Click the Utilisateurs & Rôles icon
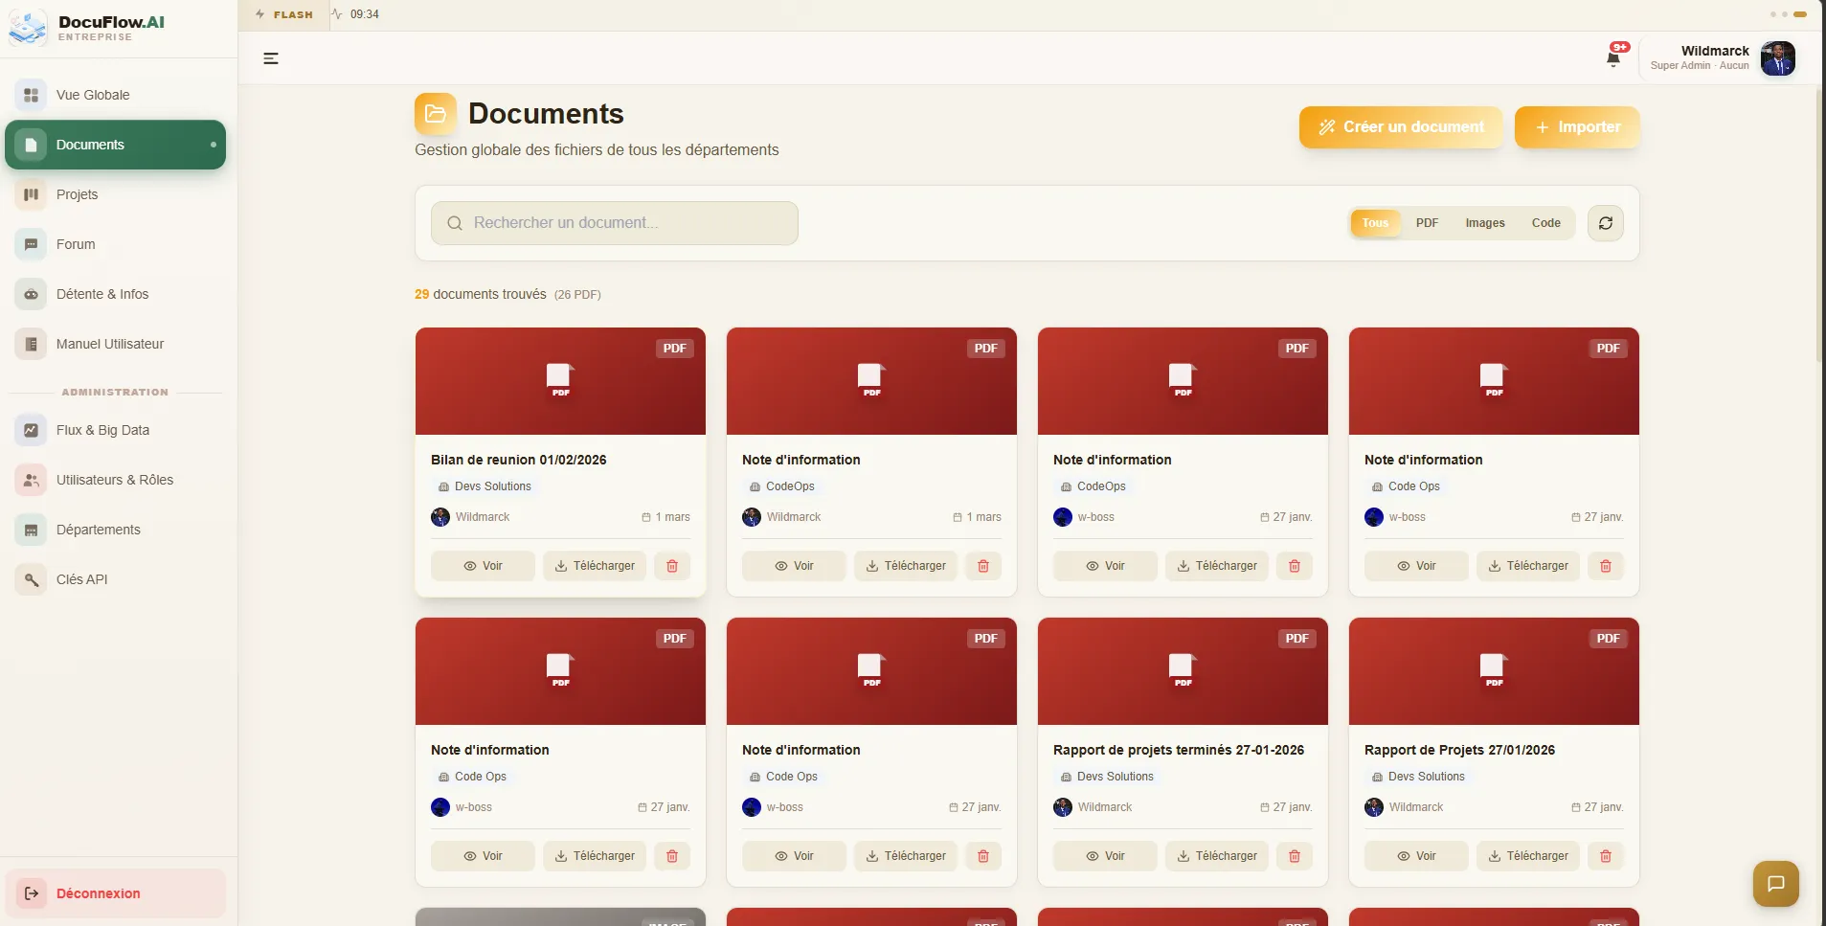The width and height of the screenshot is (1826, 926). [31, 480]
